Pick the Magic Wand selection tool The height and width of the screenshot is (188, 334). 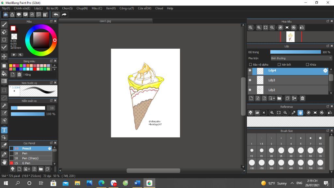click(4, 105)
